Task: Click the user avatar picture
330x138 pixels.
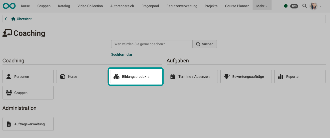Action: pyautogui.click(x=313, y=6)
